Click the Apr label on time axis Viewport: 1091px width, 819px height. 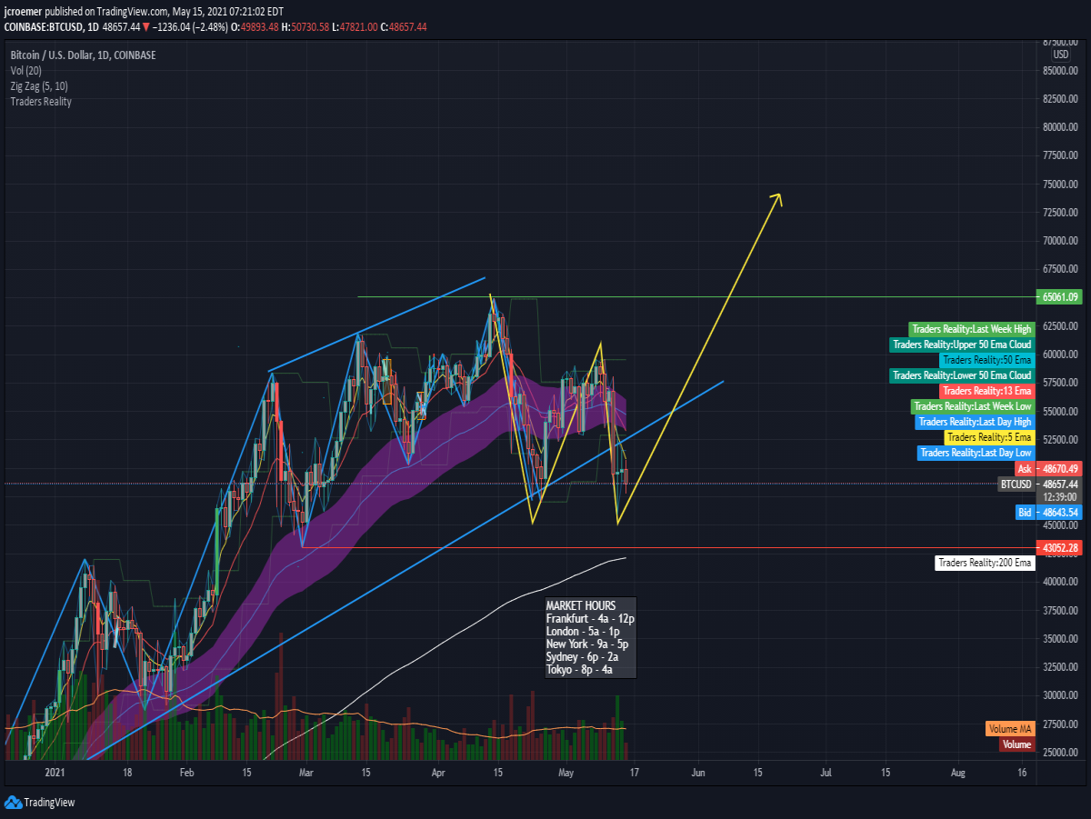tap(439, 773)
